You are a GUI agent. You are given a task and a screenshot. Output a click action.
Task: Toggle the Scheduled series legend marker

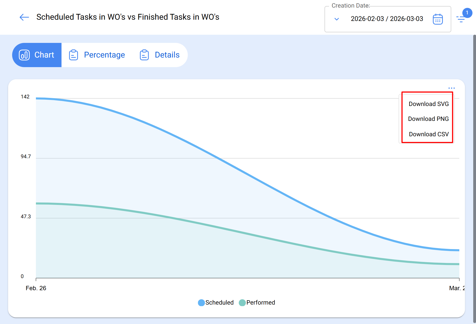tap(201, 303)
